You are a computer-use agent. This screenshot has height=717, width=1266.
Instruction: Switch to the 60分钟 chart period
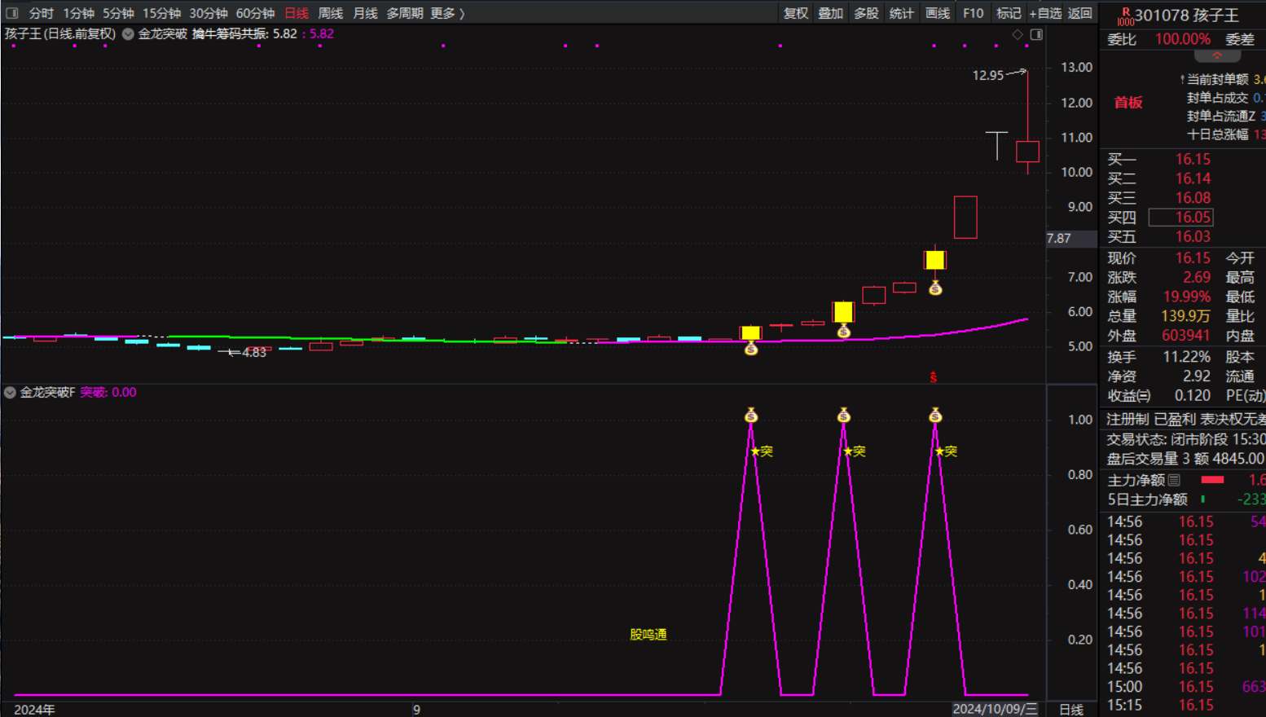click(x=255, y=13)
